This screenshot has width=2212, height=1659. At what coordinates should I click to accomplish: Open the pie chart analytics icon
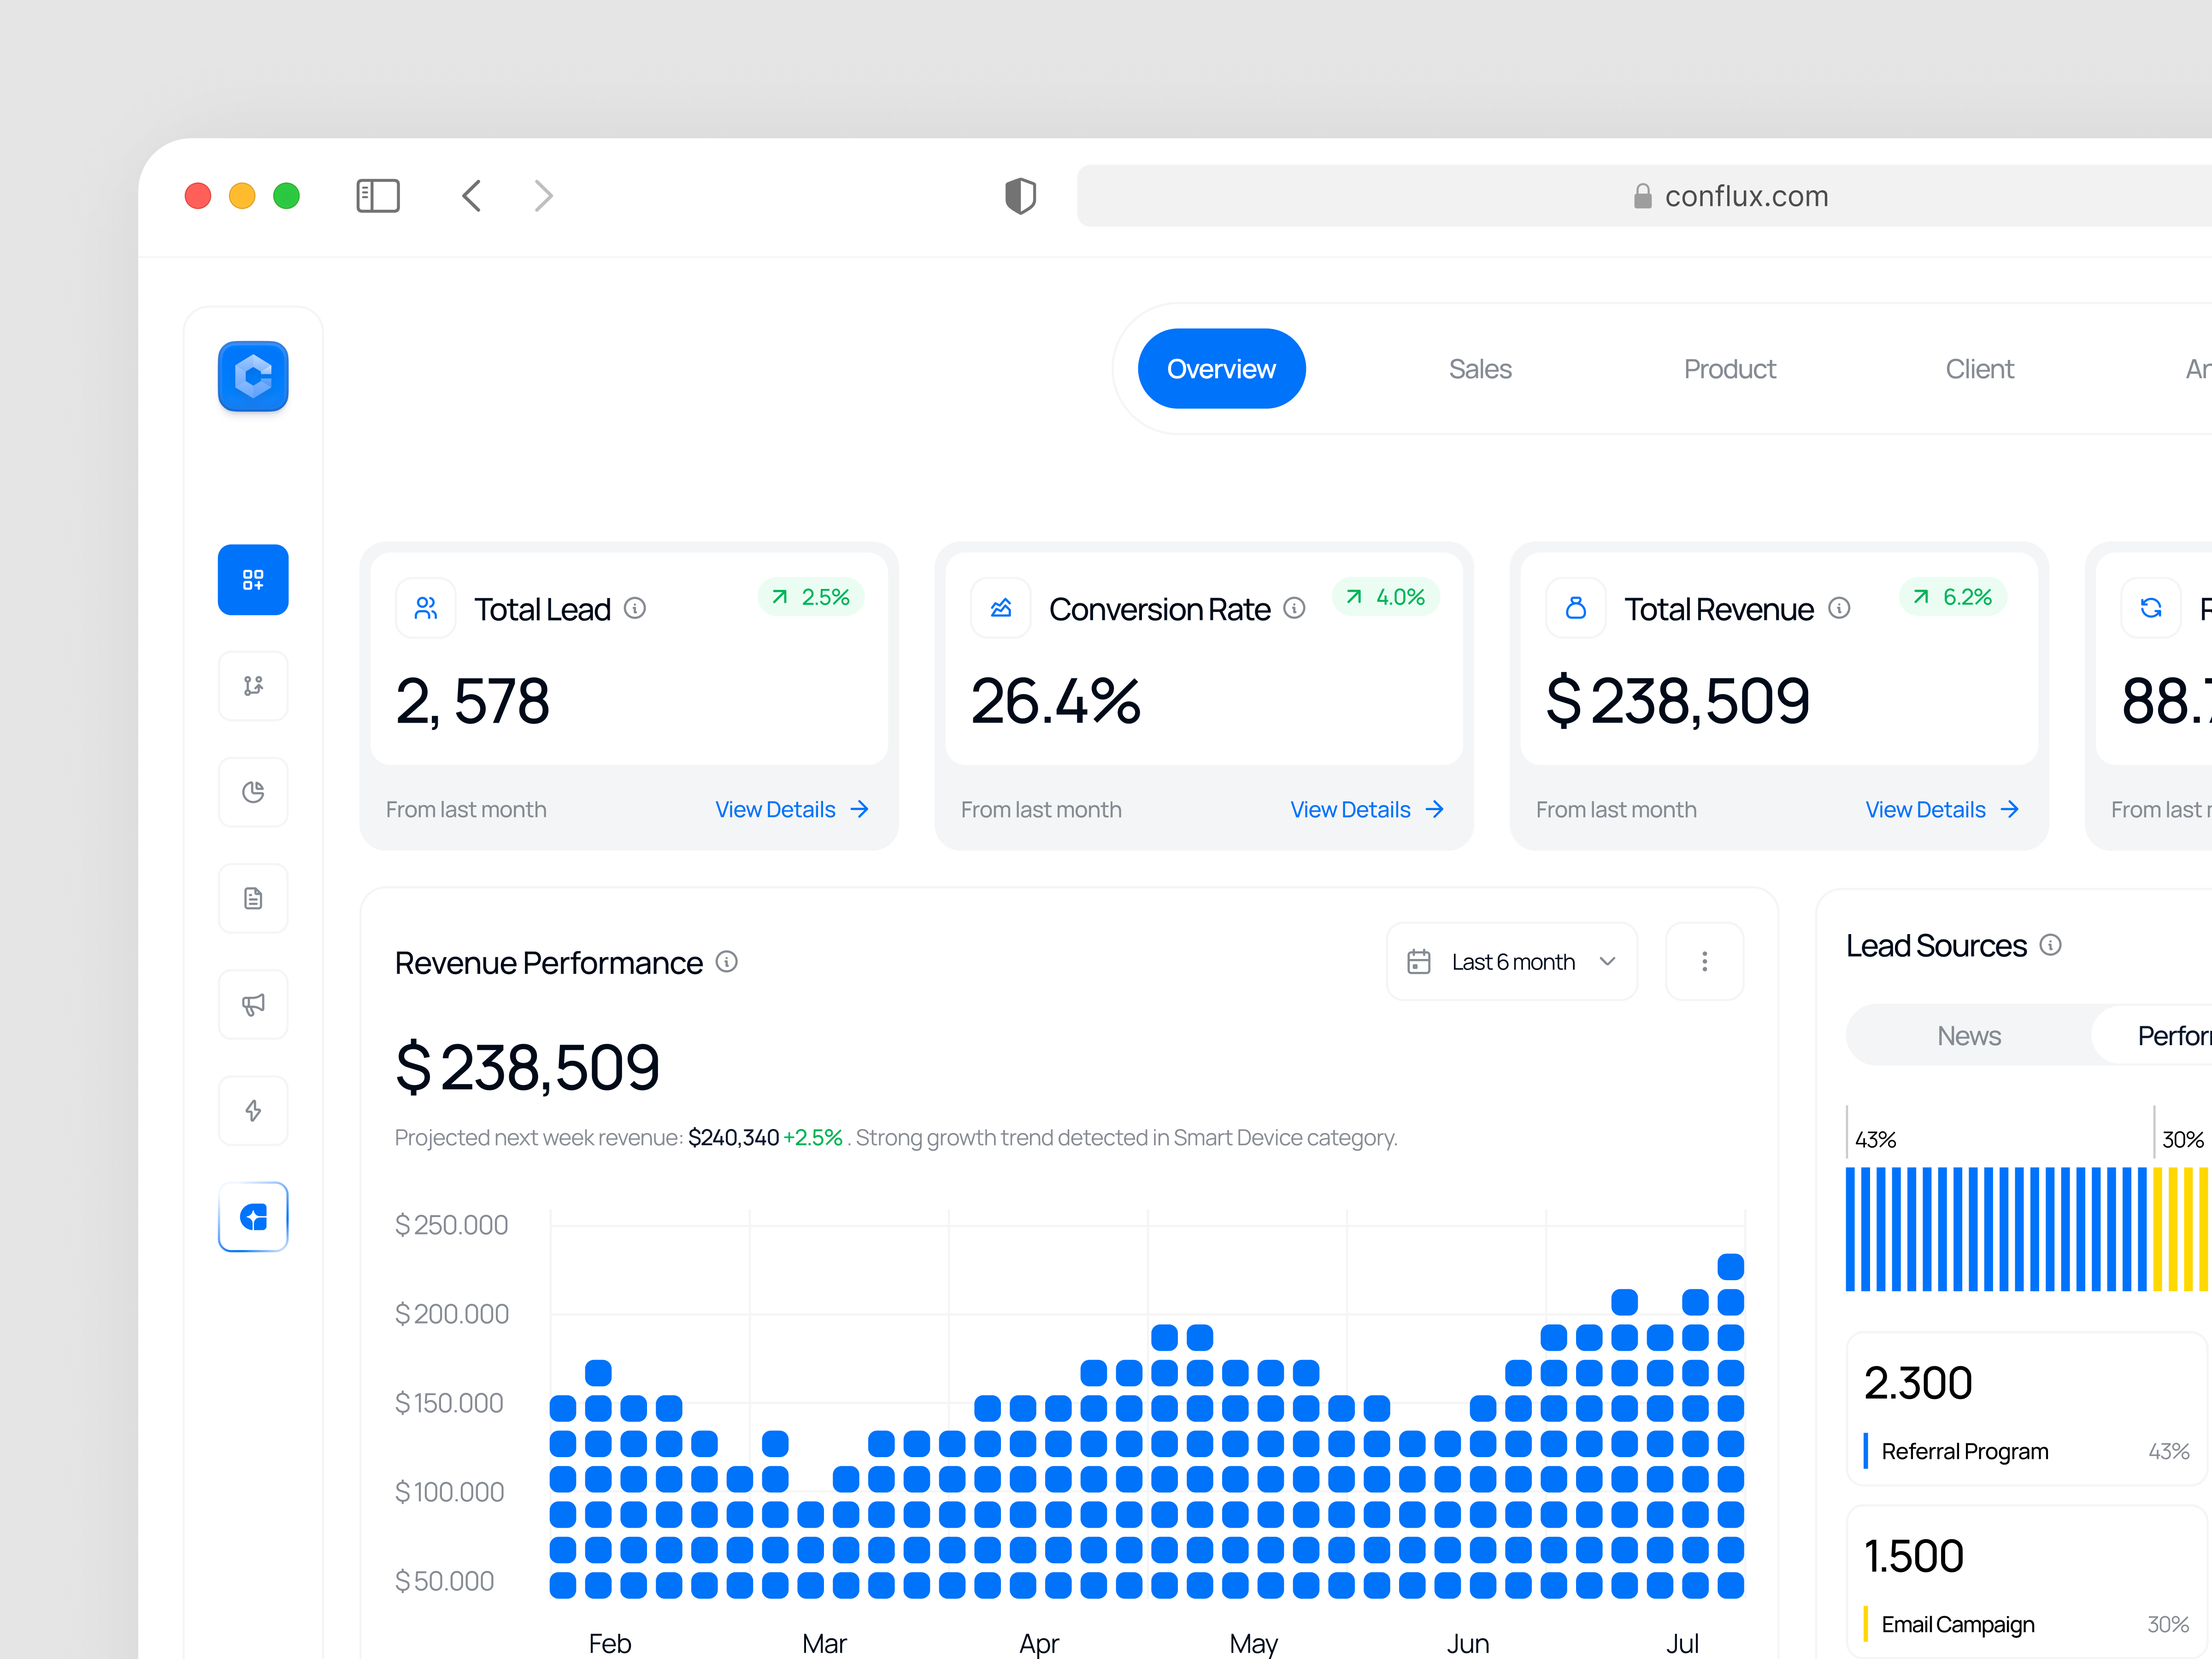click(252, 792)
